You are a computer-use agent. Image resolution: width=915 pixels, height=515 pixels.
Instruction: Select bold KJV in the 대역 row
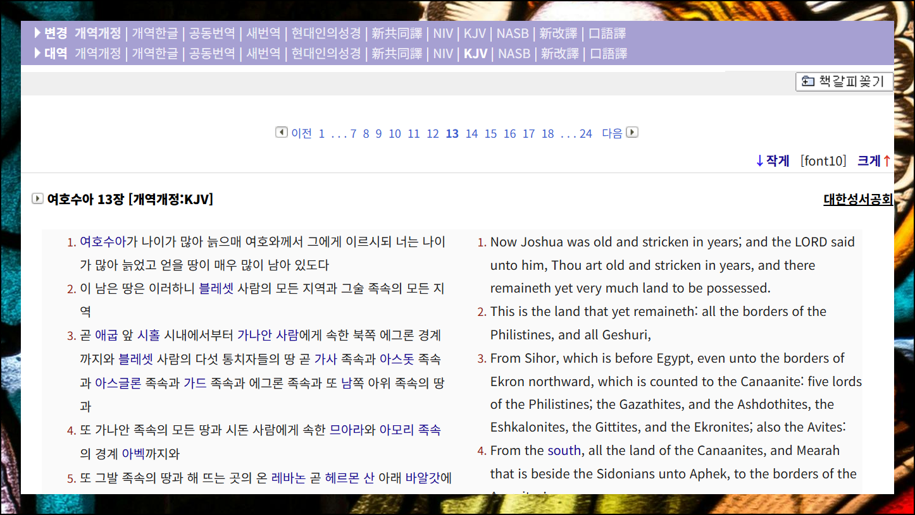[475, 54]
